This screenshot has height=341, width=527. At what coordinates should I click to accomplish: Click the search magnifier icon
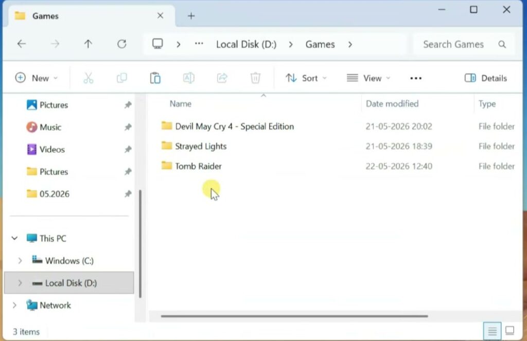502,44
